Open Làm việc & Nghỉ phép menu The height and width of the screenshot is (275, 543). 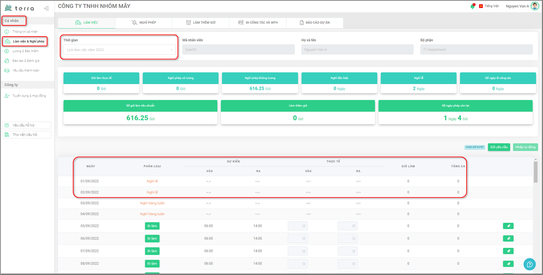click(x=25, y=41)
